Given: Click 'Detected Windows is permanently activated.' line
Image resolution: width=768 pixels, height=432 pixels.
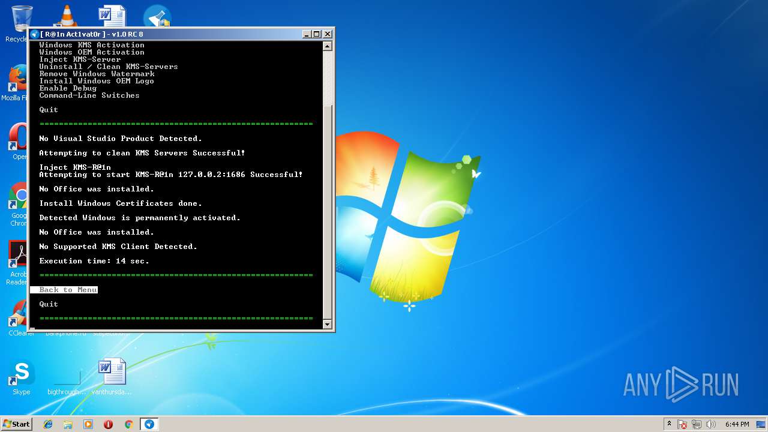Looking at the screenshot, I should [140, 218].
